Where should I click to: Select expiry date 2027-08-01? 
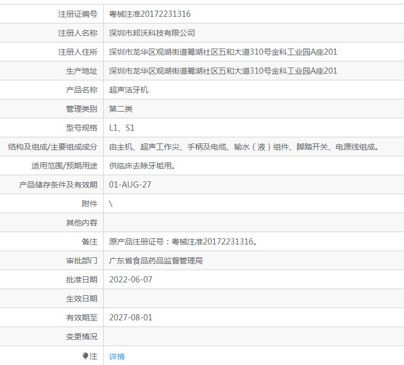131,318
